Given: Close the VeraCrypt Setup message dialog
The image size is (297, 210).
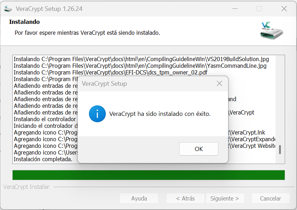Looking at the screenshot, I should 219,84.
